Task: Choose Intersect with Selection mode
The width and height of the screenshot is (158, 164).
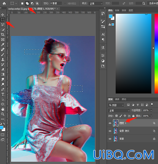Action: point(37,3)
